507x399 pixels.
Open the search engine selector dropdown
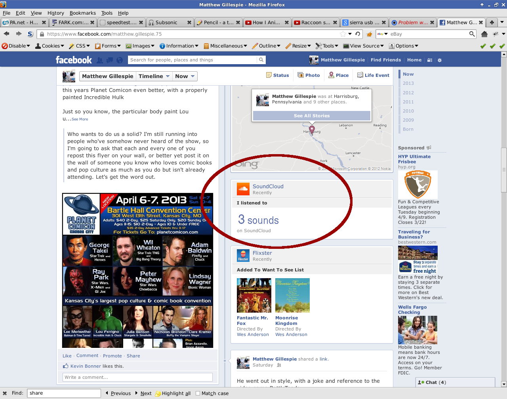(x=383, y=34)
